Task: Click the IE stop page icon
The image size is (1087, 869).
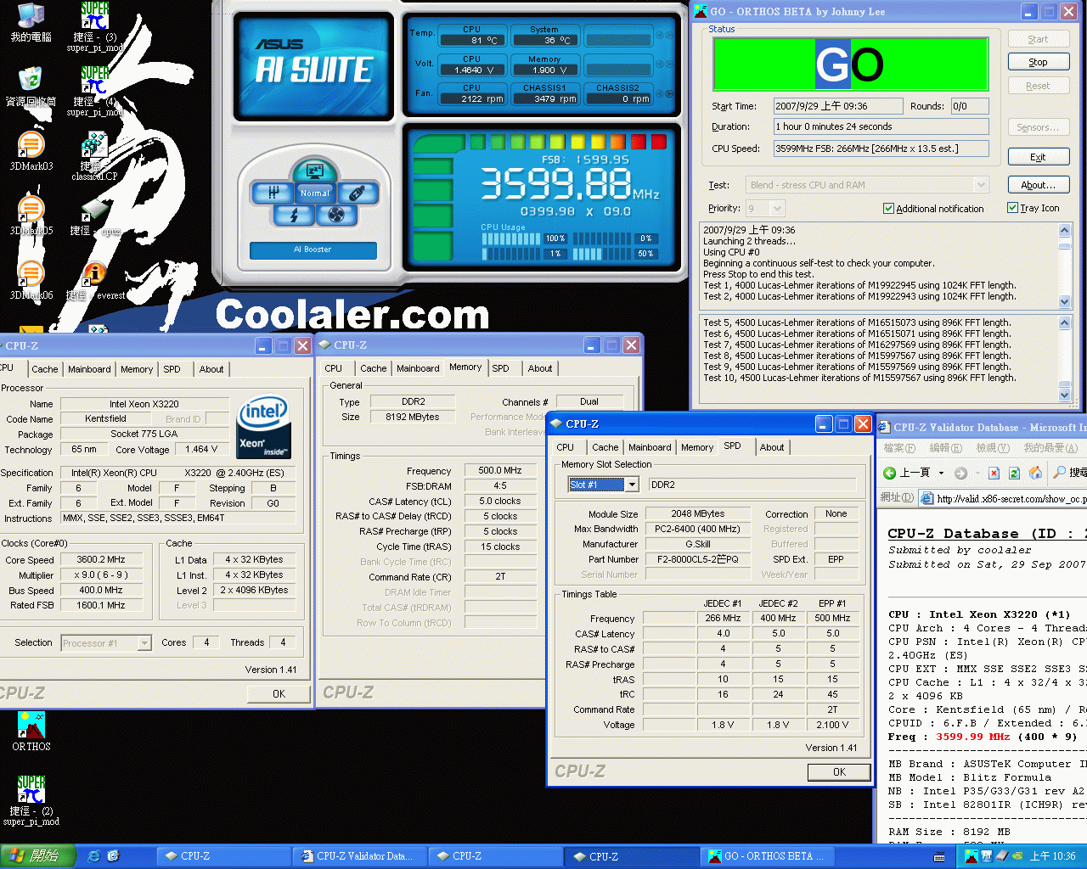Action: (x=993, y=473)
